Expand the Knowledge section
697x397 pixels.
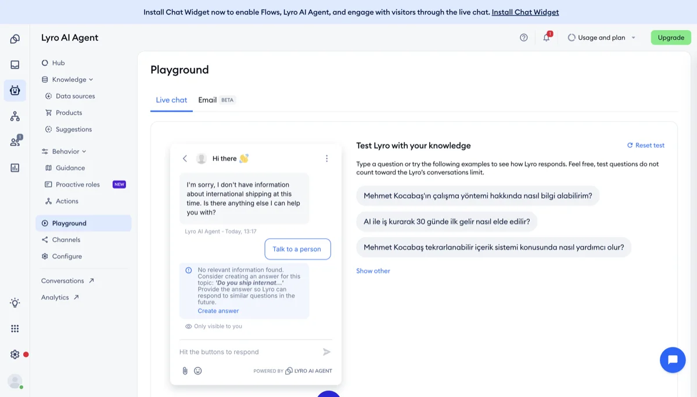coord(68,80)
